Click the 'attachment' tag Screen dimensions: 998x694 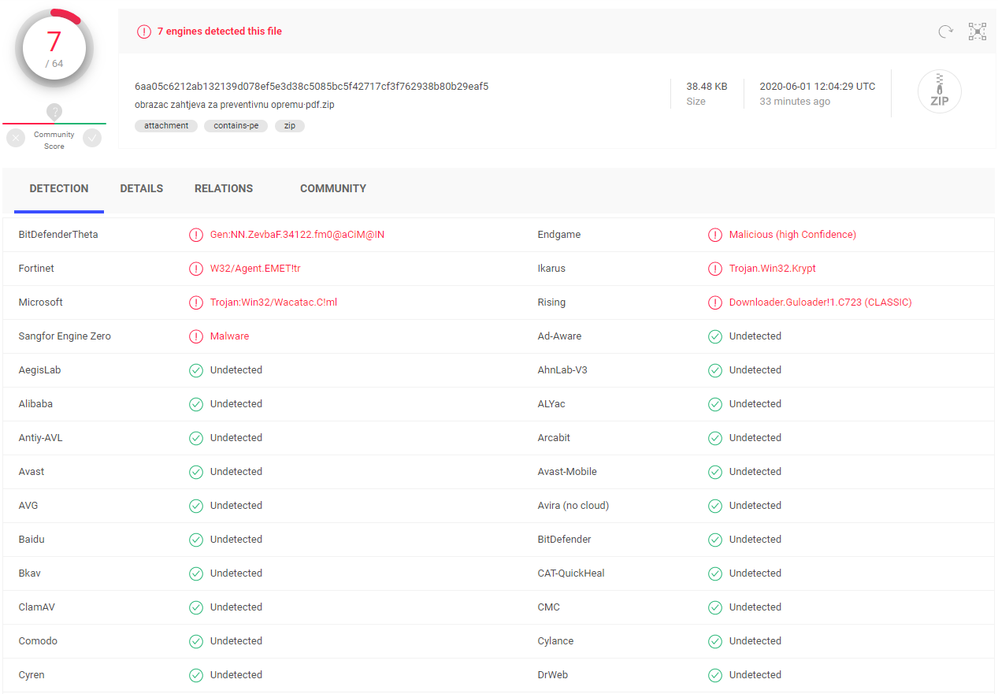[x=166, y=125]
